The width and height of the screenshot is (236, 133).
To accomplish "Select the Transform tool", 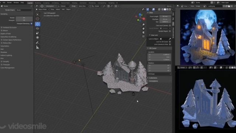I will click(x=38, y=38).
